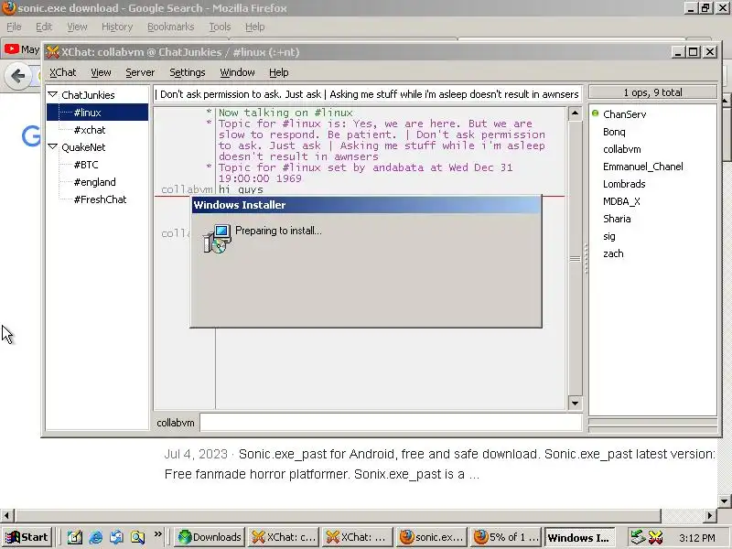Viewport: 732px width, 549px height.
Task: Click the network tray icon
Action: tap(638, 537)
